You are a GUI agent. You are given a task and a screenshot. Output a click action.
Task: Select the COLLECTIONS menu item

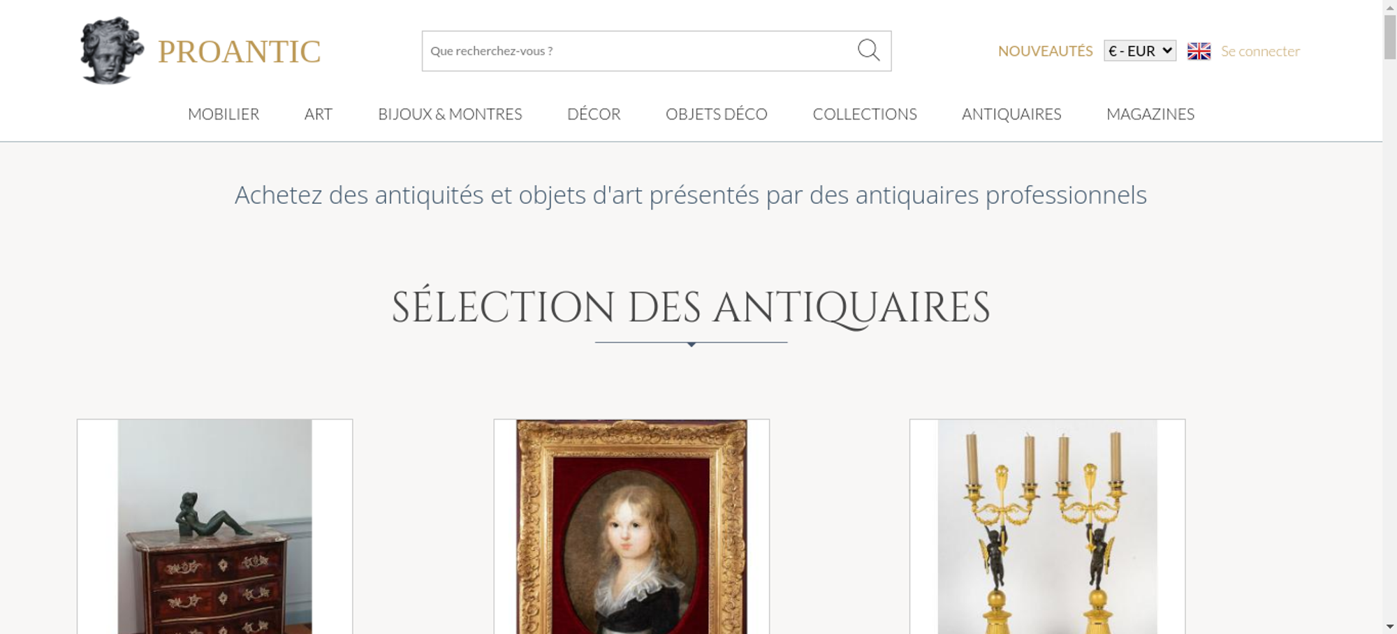[865, 114]
